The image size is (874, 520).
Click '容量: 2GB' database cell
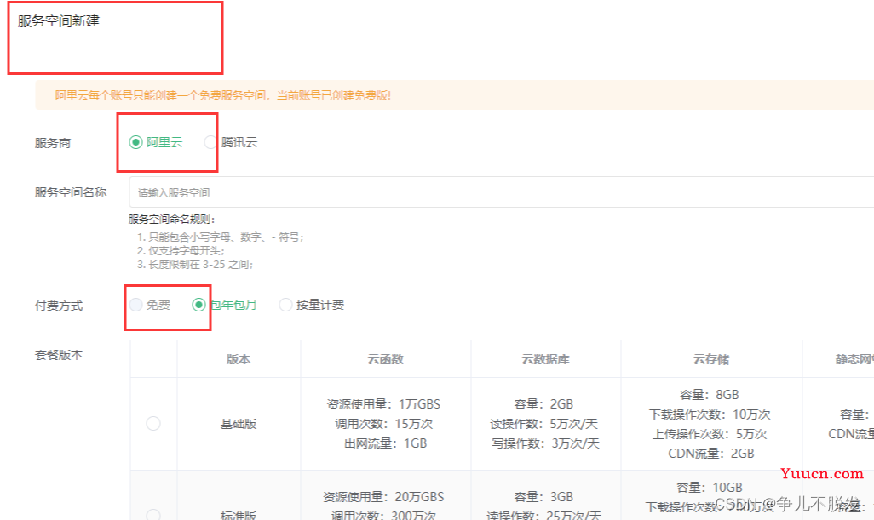click(543, 404)
